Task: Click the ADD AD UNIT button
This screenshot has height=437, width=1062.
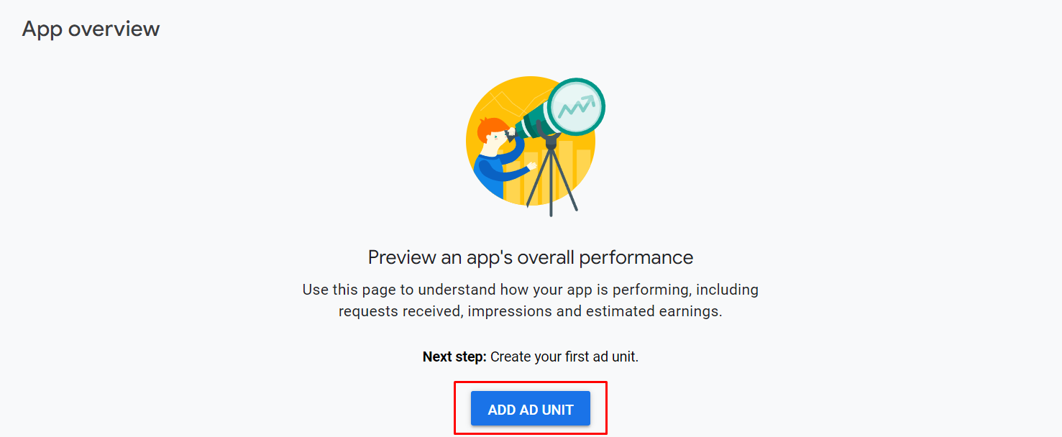Action: [x=531, y=409]
